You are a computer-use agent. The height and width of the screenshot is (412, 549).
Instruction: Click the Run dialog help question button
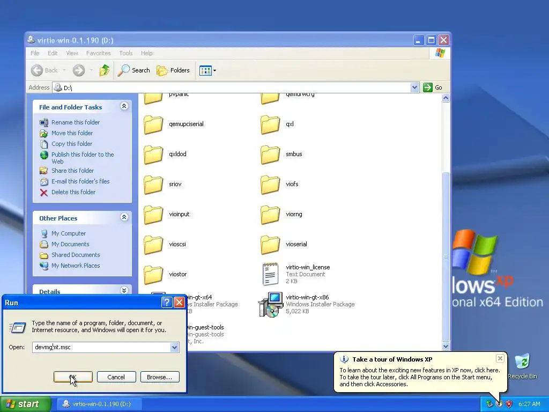point(167,303)
